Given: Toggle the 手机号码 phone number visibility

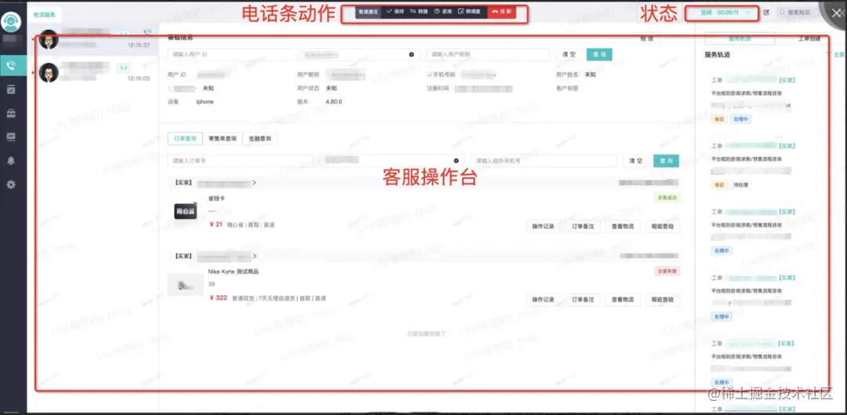Looking at the screenshot, I should [x=430, y=75].
